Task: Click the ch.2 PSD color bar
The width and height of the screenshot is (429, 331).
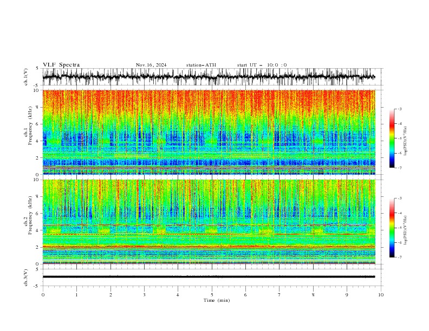Action: click(x=392, y=228)
